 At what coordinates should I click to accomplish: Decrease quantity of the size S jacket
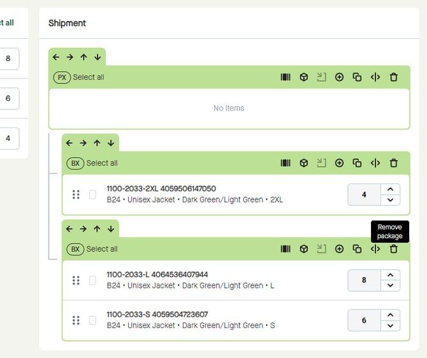click(390, 326)
